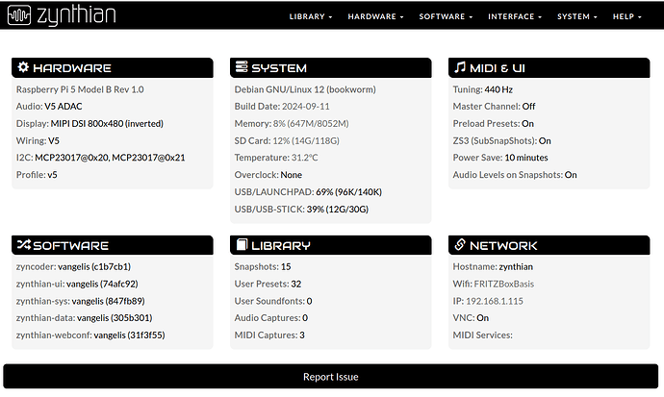
Task: Open USB/USB-STICK 39% (12G/30G) link
Action: 338,209
